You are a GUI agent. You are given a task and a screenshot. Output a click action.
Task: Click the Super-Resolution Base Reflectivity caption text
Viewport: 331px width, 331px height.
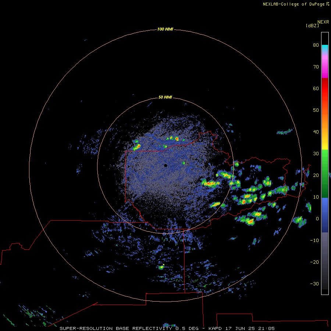click(x=167, y=328)
